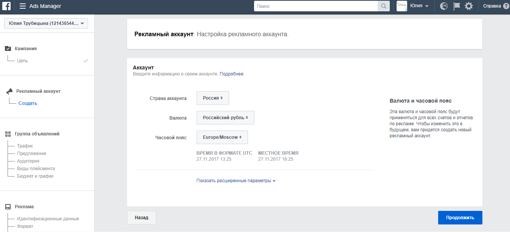The height and width of the screenshot is (232, 510).
Task: Open the Ads Manager hamburger menu
Action: tap(23, 6)
